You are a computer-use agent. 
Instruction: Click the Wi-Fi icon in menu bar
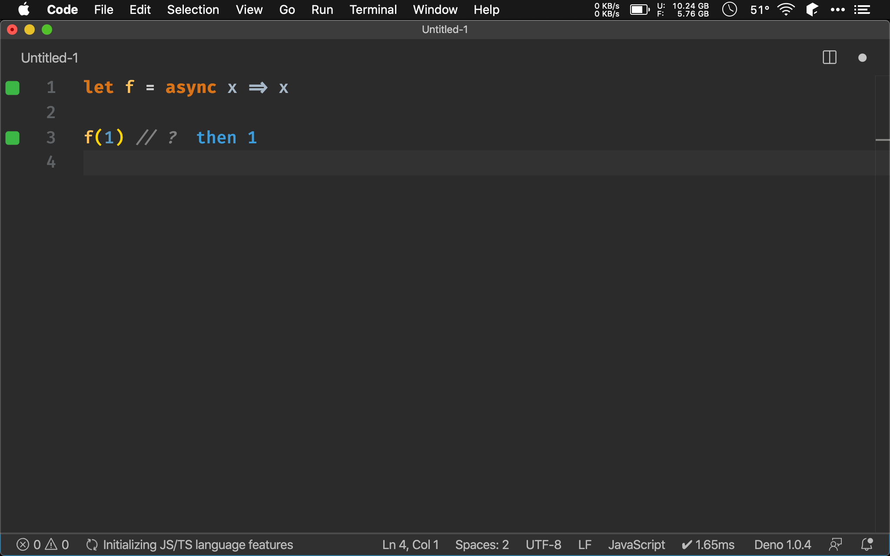coord(786,10)
